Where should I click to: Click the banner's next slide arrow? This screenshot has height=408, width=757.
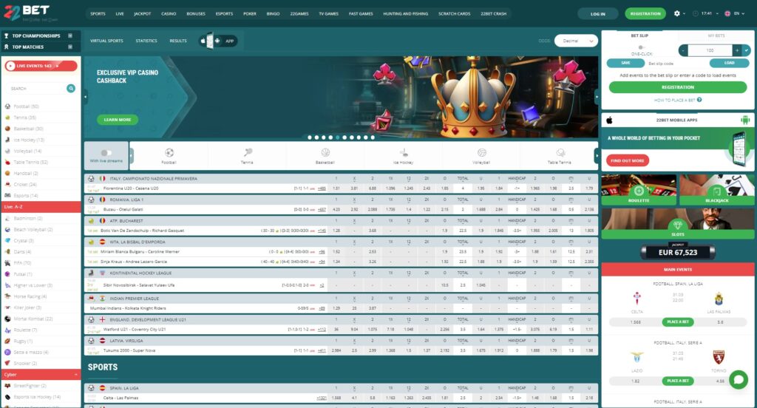click(597, 97)
